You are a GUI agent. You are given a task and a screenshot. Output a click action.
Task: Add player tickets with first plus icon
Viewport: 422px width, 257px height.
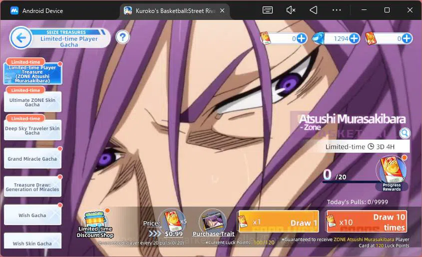click(x=302, y=38)
